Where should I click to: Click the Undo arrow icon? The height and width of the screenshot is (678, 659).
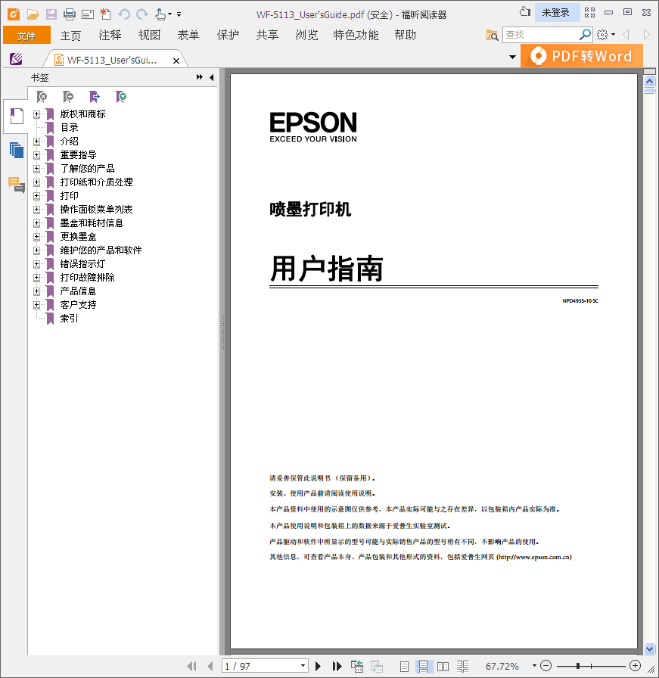click(x=124, y=14)
